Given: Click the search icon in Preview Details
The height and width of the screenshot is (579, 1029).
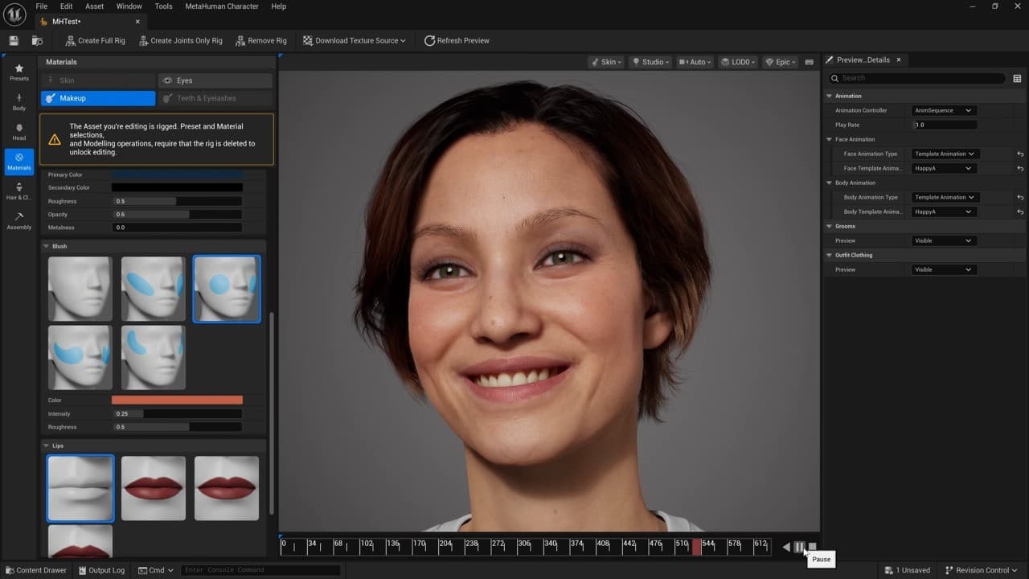Looking at the screenshot, I should (834, 78).
